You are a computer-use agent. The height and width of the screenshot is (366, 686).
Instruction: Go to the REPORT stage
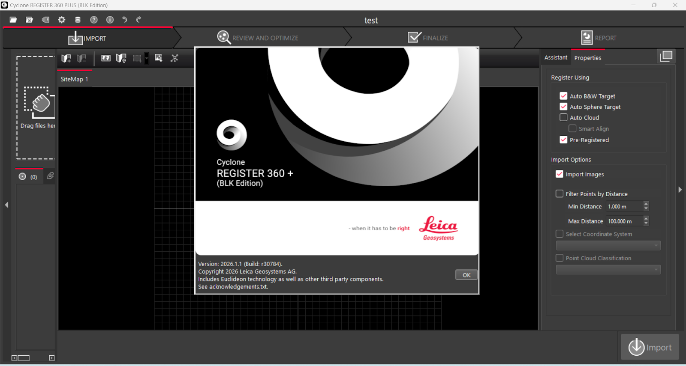(599, 38)
